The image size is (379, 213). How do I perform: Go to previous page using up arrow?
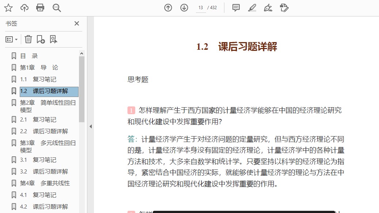click(168, 8)
